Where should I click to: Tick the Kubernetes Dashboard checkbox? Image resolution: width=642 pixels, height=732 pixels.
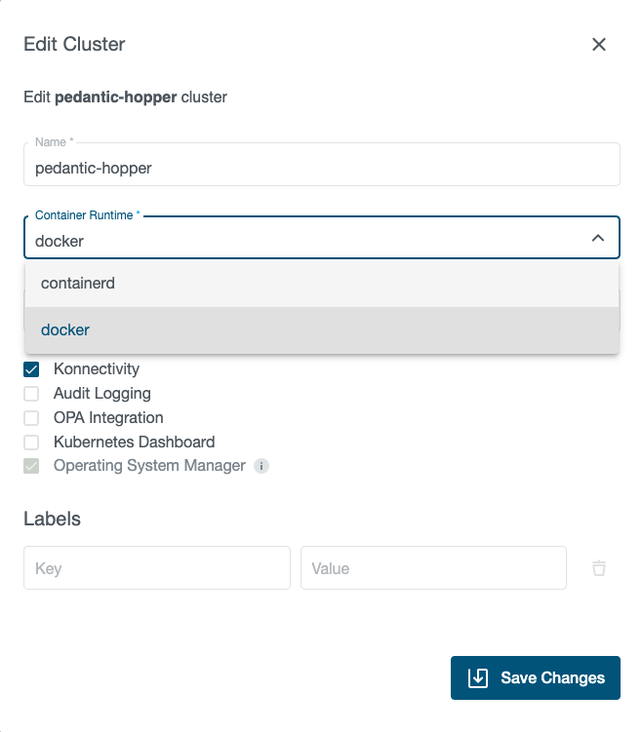pos(31,443)
